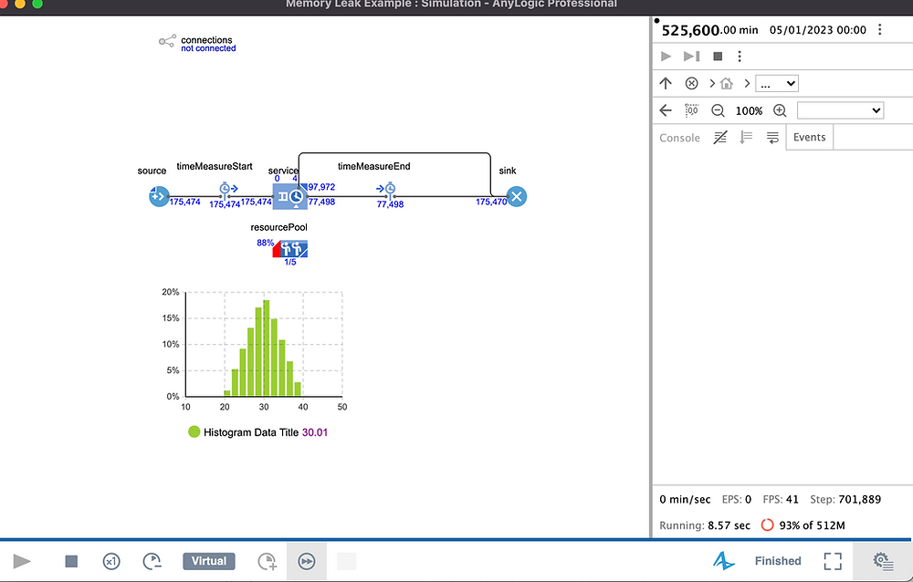Set real-time x1 speed

coord(111,561)
